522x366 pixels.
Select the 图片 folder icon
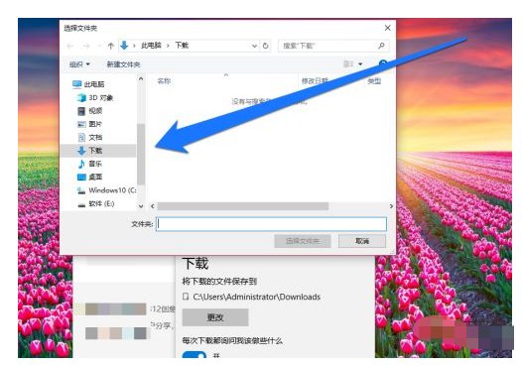[x=81, y=124]
